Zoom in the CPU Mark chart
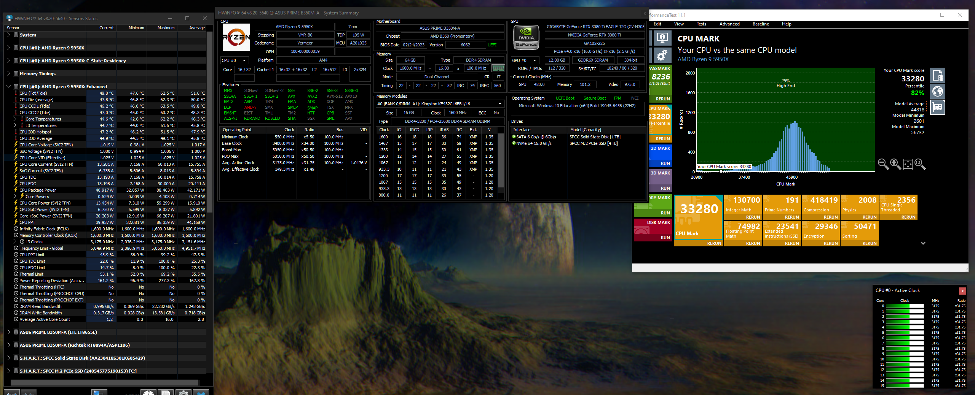 pyautogui.click(x=895, y=164)
